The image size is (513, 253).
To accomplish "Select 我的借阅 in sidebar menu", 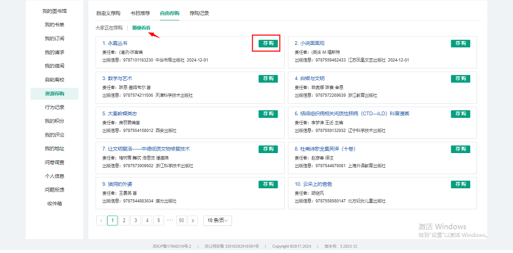I will coord(55,66).
